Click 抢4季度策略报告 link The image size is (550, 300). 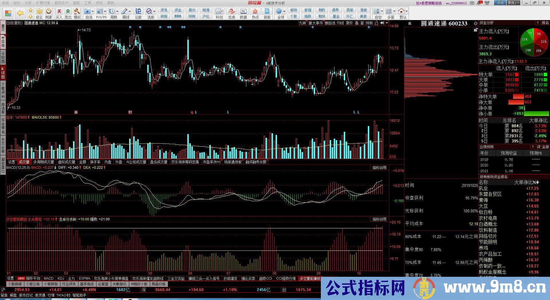pos(429,3)
